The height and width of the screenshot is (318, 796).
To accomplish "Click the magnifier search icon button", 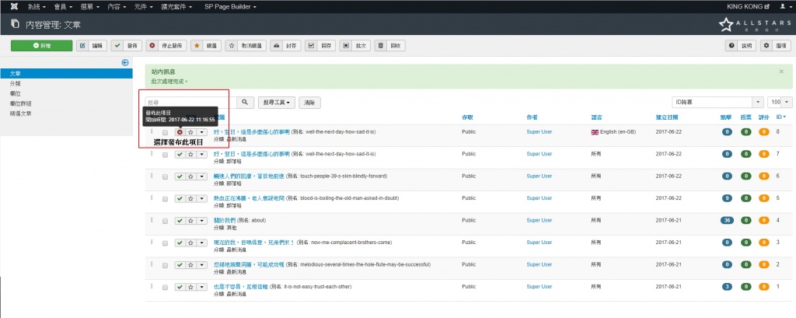I will pos(246,102).
